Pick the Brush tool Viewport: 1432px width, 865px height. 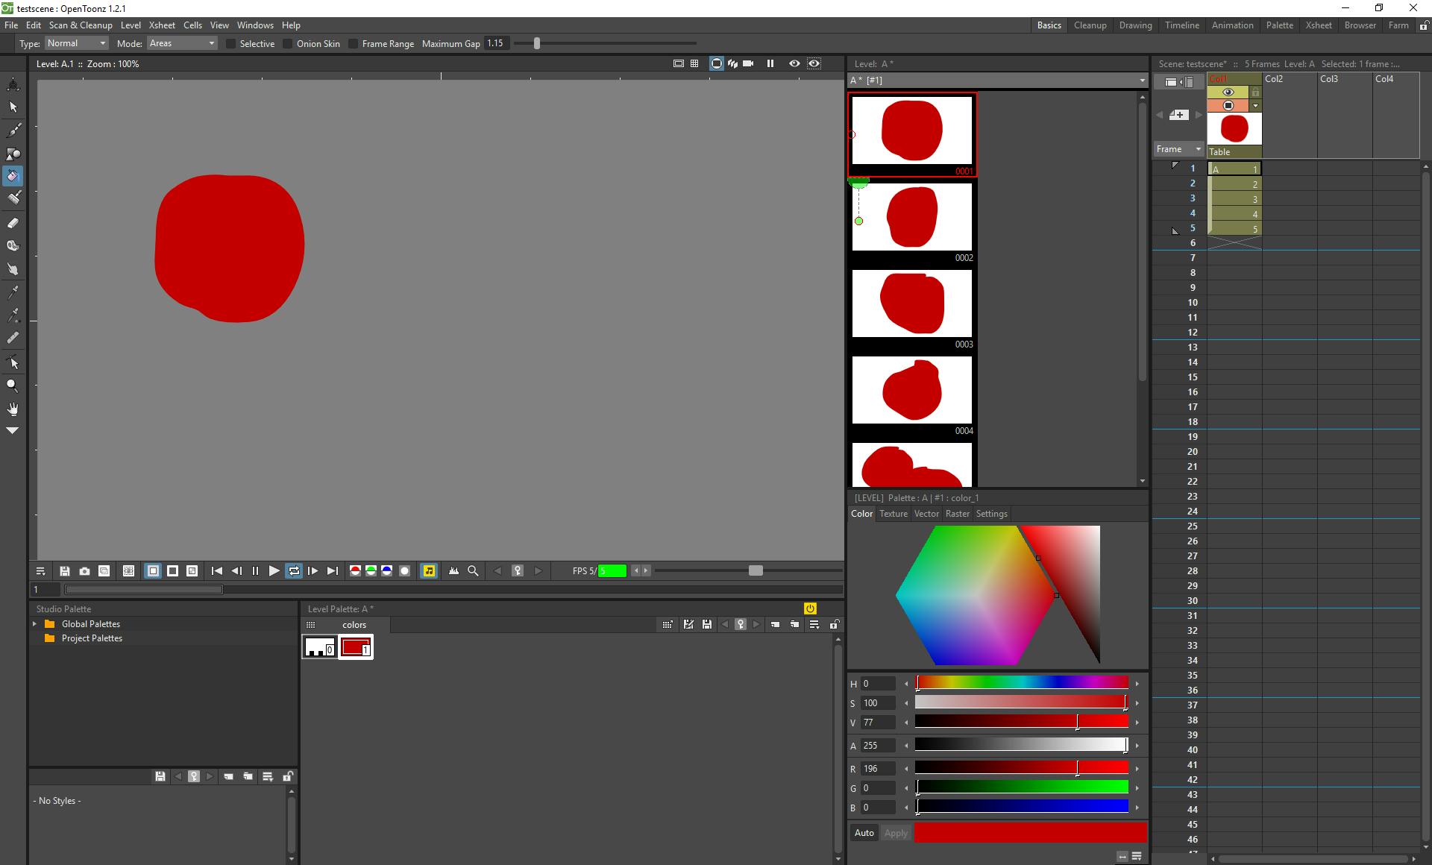click(13, 130)
